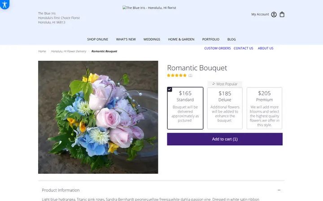Image resolution: width=323 pixels, height=201 pixels.
Task: Open the HOME & GARDEN menu
Action: point(181,39)
